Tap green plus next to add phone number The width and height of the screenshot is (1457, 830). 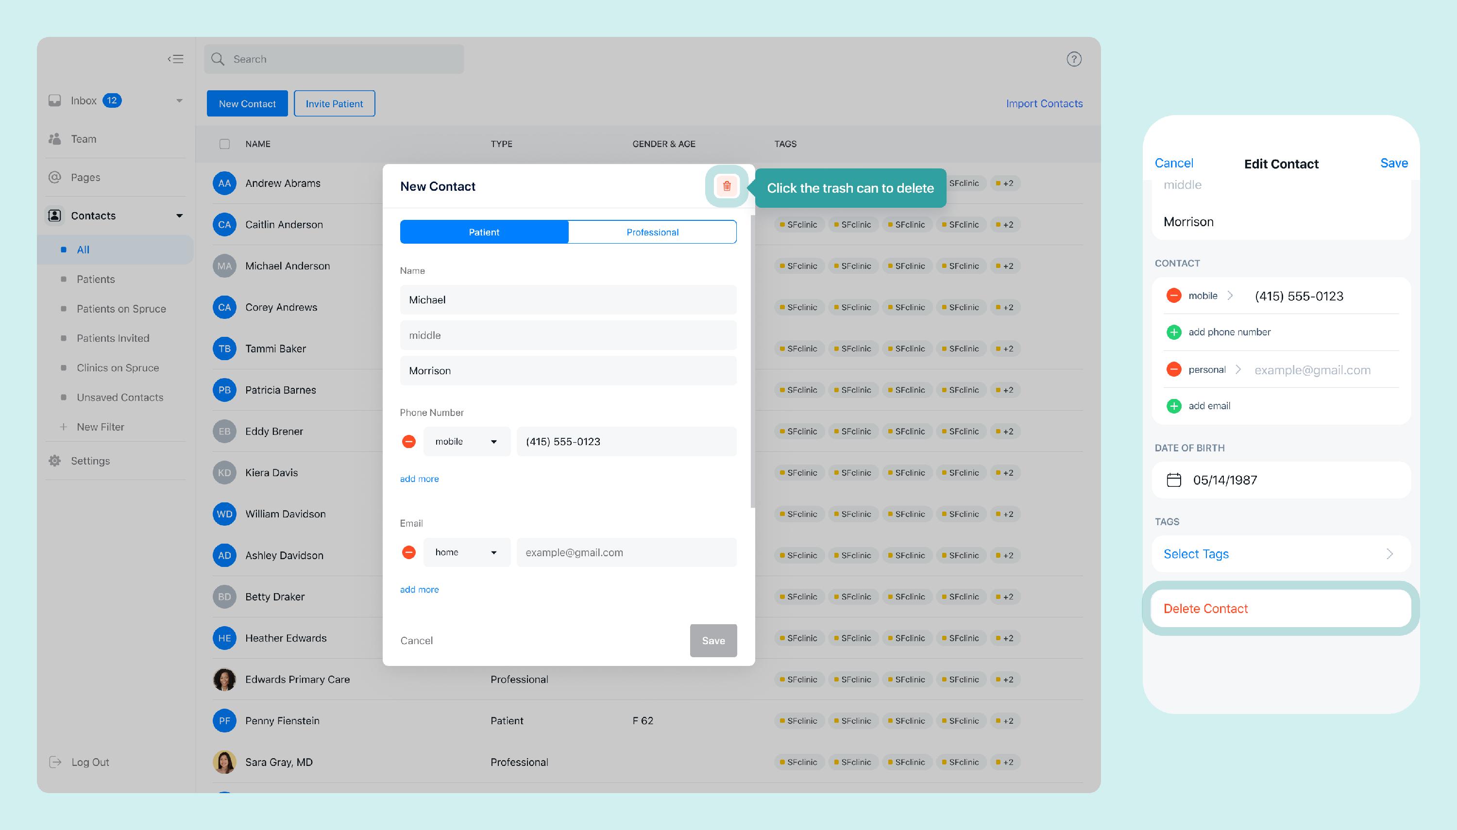click(1173, 332)
